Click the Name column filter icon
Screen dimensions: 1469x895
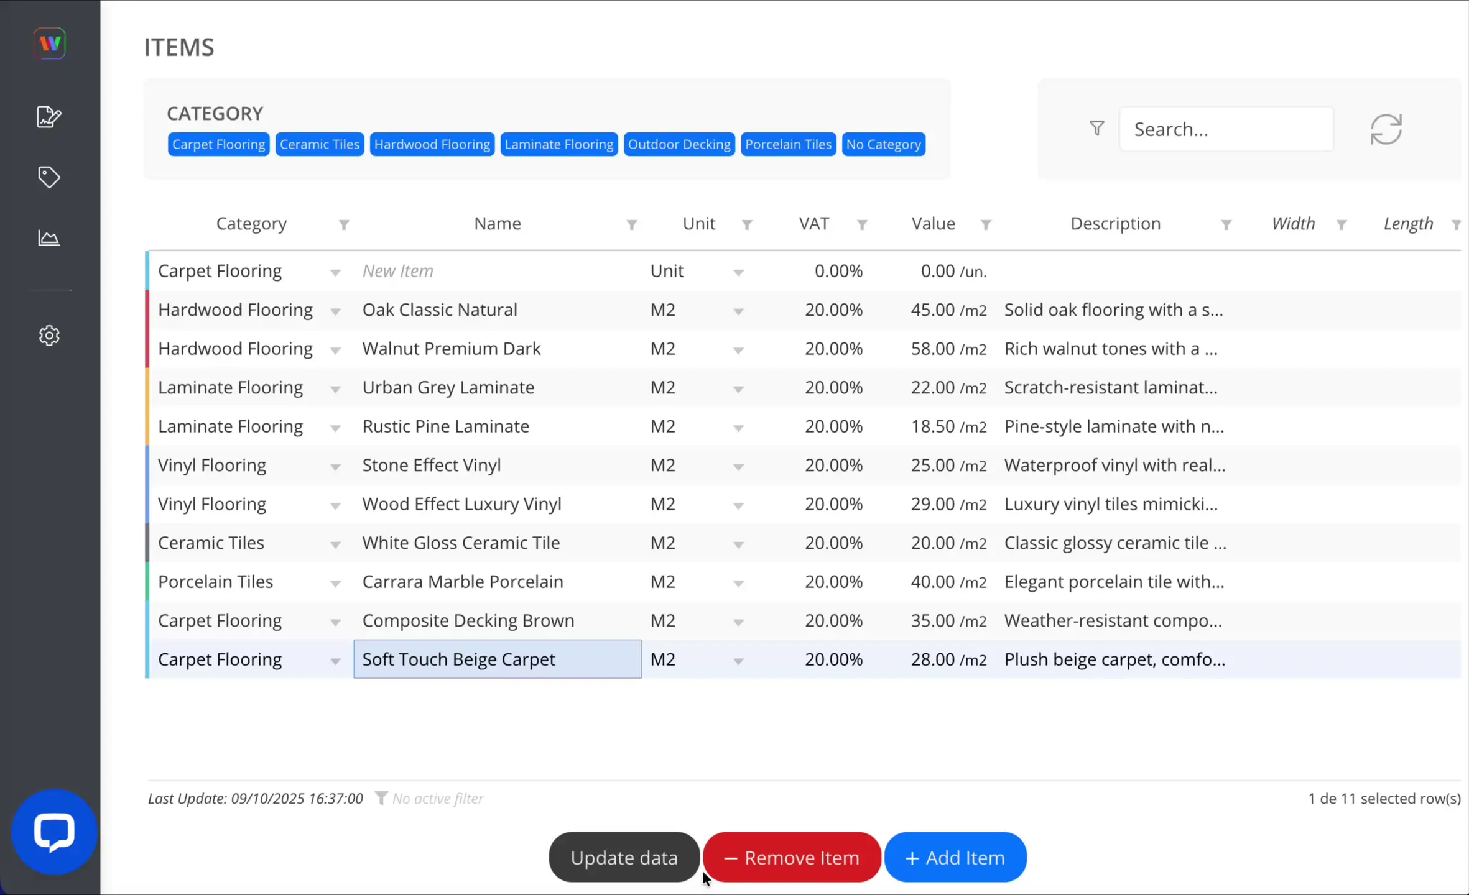[x=631, y=224]
